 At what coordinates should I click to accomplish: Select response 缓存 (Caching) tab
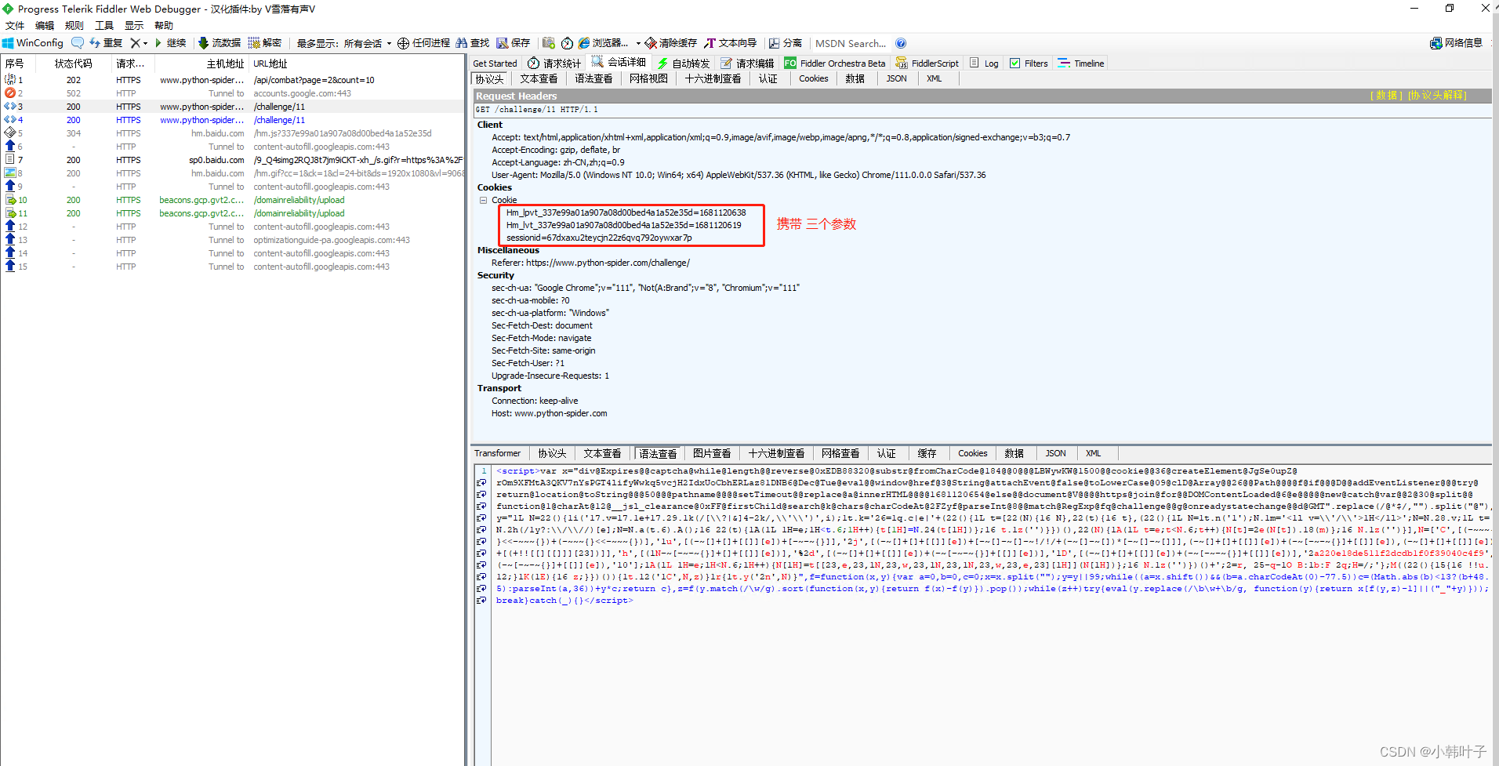coord(927,453)
